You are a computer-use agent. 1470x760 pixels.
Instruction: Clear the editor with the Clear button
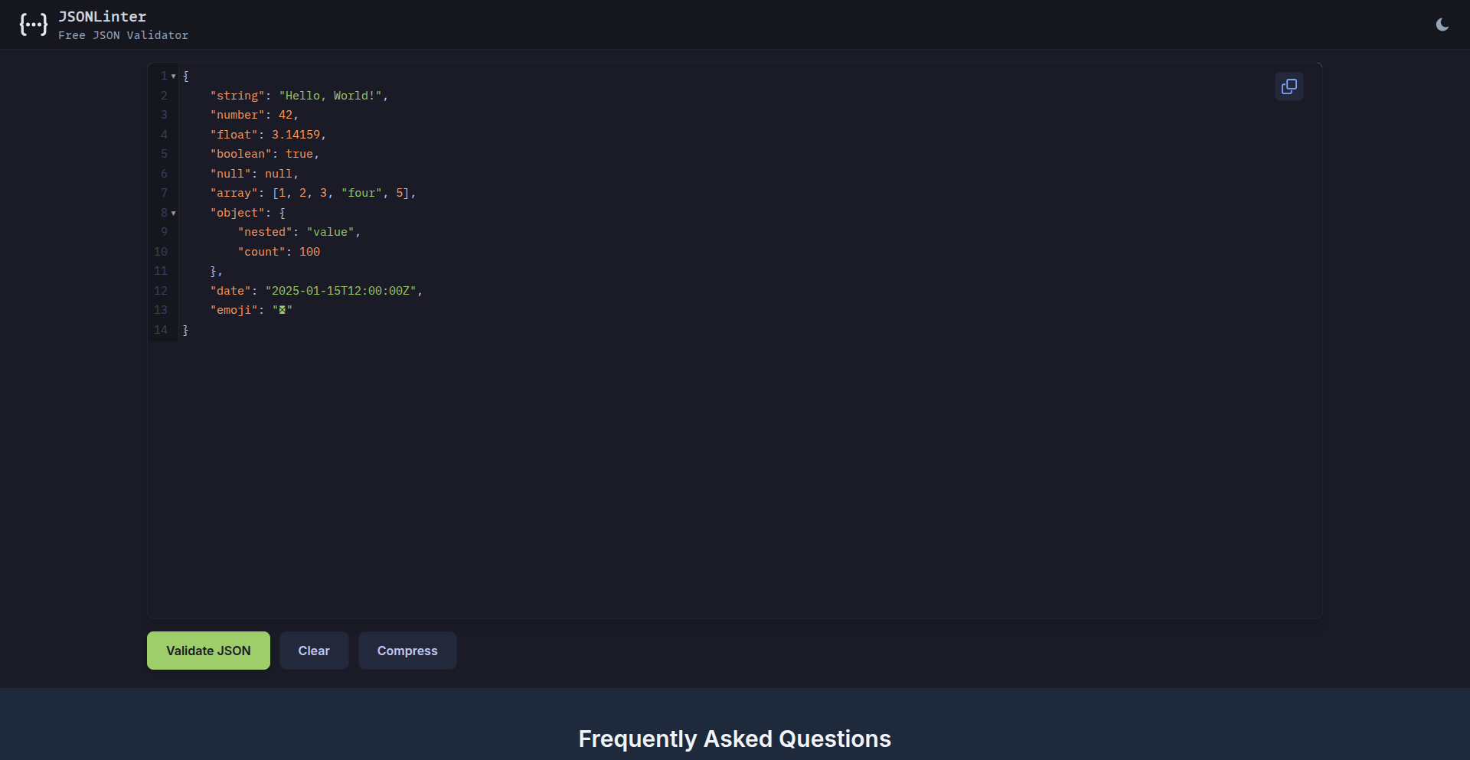pos(314,651)
